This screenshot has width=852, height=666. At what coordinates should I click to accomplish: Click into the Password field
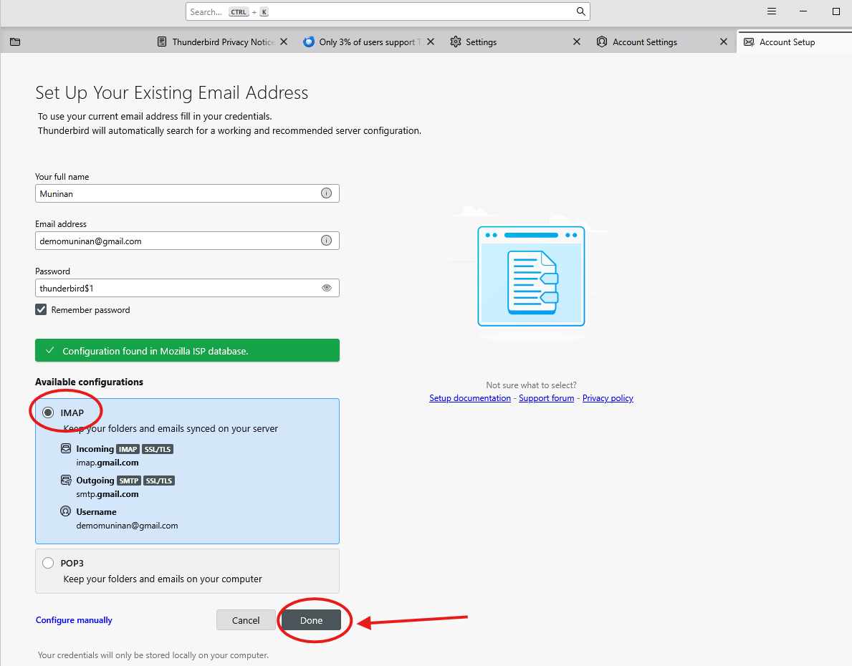(188, 288)
